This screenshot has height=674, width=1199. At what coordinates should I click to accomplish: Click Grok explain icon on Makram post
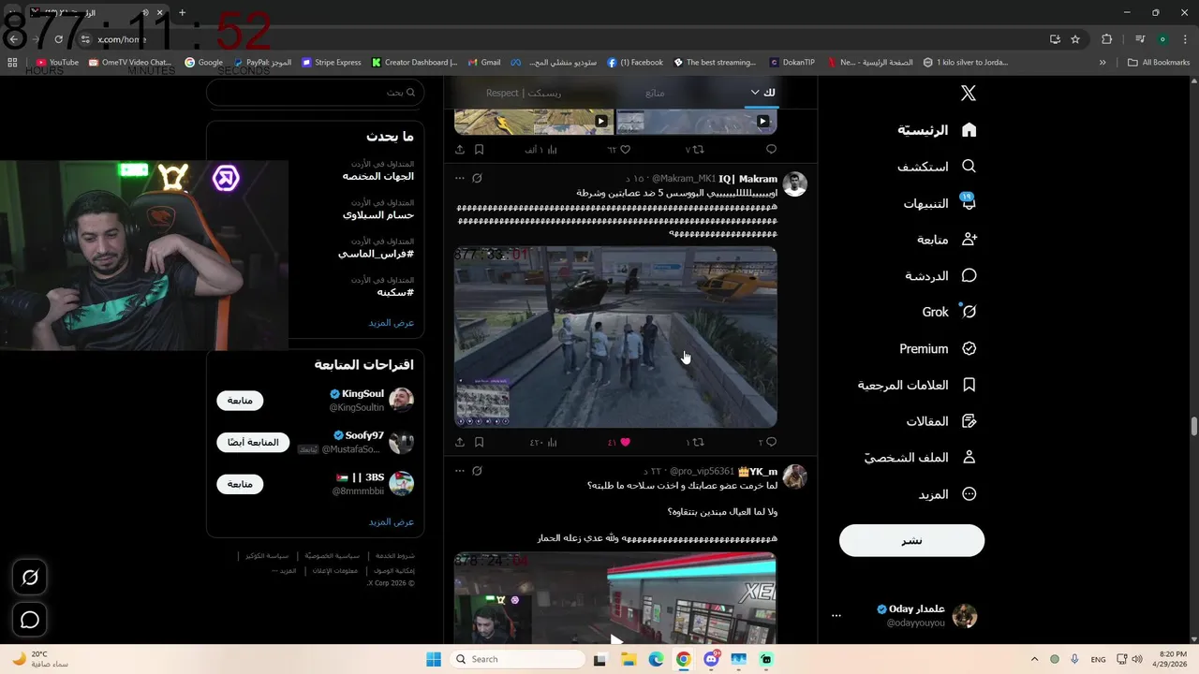tap(477, 178)
